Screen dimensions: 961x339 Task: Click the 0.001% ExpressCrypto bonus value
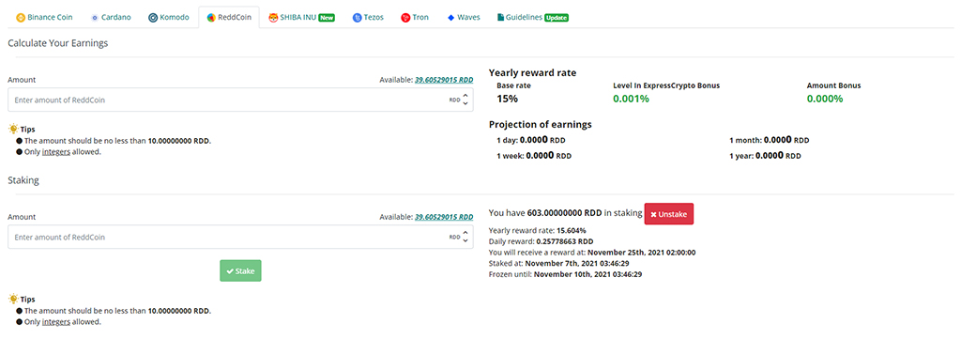pos(631,98)
